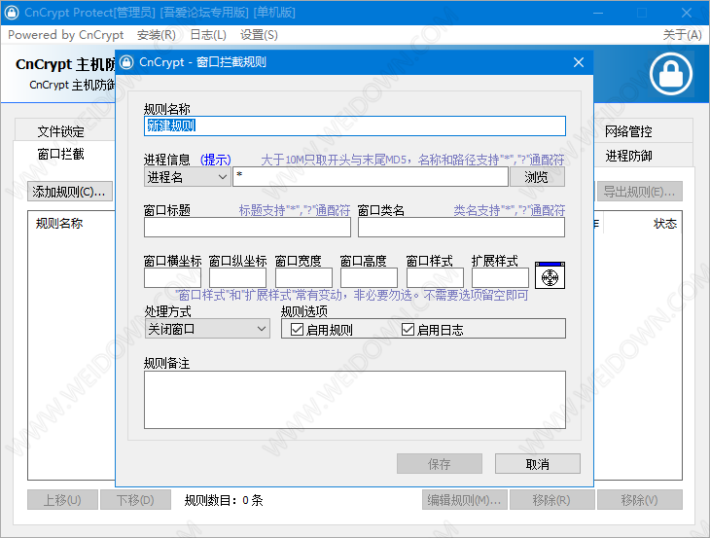The image size is (710, 538).
Task: Click the 窗口横坐标 input field
Action: click(172, 277)
